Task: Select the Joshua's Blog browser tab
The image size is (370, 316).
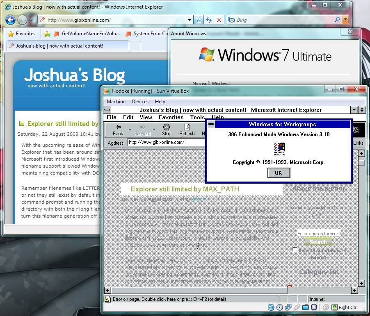Action: coord(68,46)
